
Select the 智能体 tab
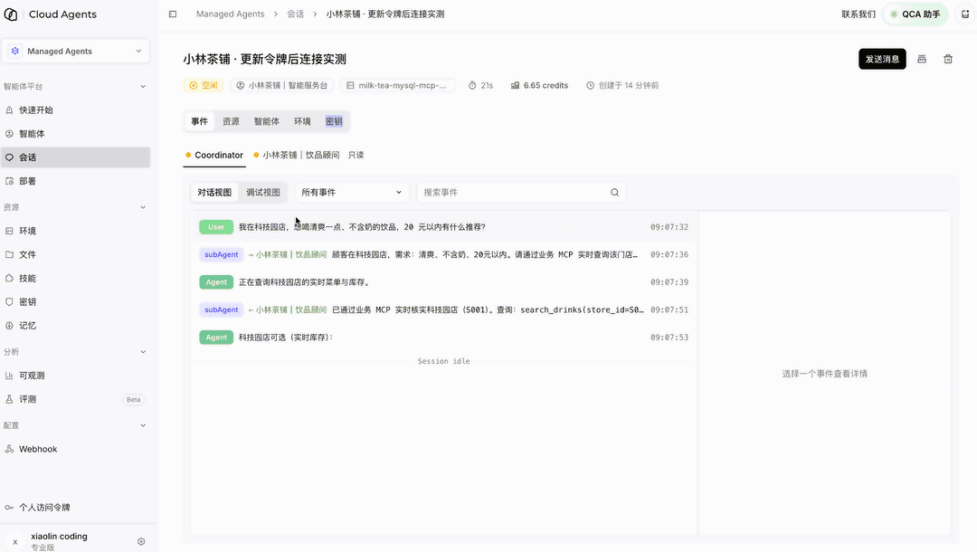pos(267,121)
